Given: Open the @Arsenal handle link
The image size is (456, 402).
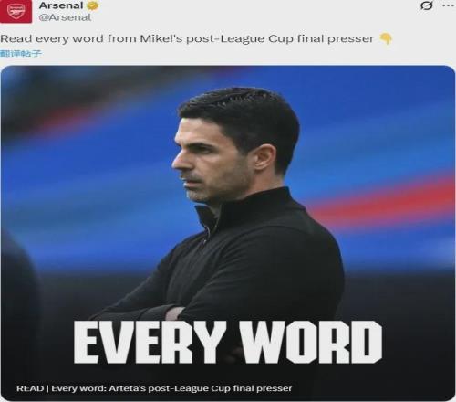Looking at the screenshot, I should tap(65, 17).
